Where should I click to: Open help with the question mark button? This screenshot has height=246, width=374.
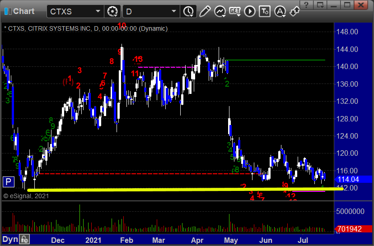[307, 5]
